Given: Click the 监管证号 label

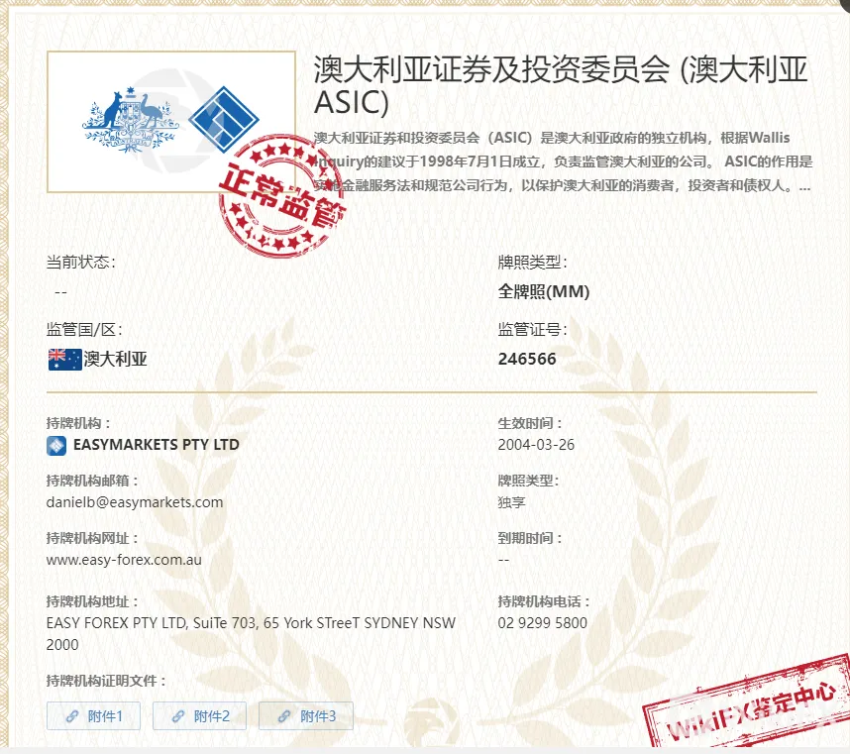Looking at the screenshot, I should click(x=532, y=330).
